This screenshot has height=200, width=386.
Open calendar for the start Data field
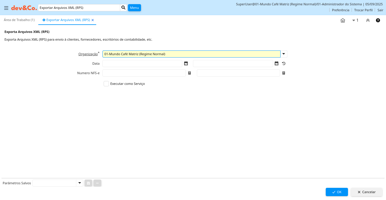186,64
